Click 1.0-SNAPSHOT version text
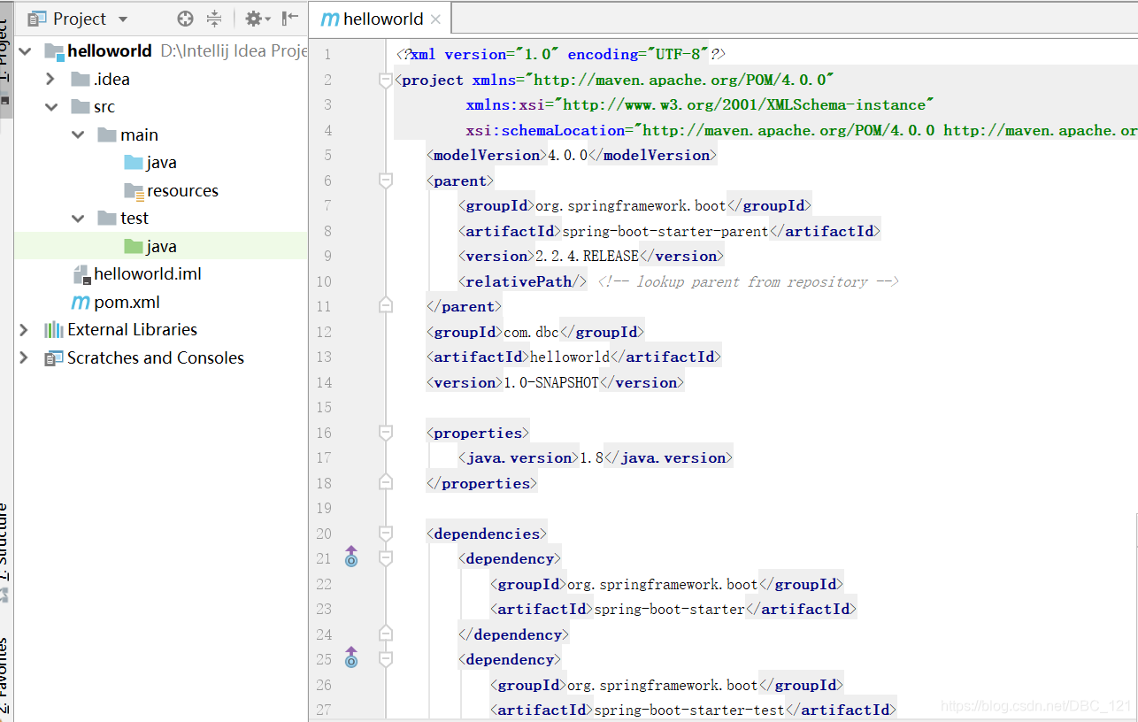 pos(551,382)
